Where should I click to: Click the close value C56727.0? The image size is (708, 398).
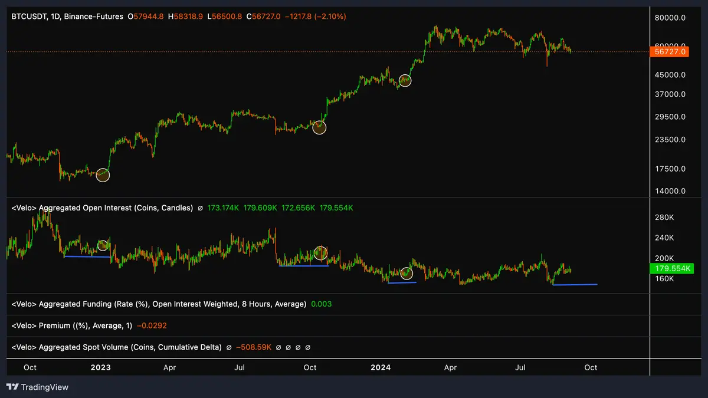pos(264,17)
